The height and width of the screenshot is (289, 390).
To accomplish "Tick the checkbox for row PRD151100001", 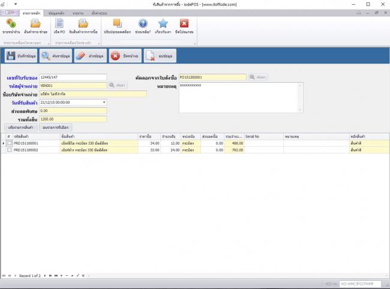I will coord(10,143).
